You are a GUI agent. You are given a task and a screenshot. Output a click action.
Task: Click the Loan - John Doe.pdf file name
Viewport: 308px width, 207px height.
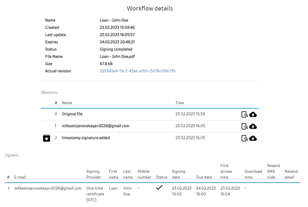[118, 57]
